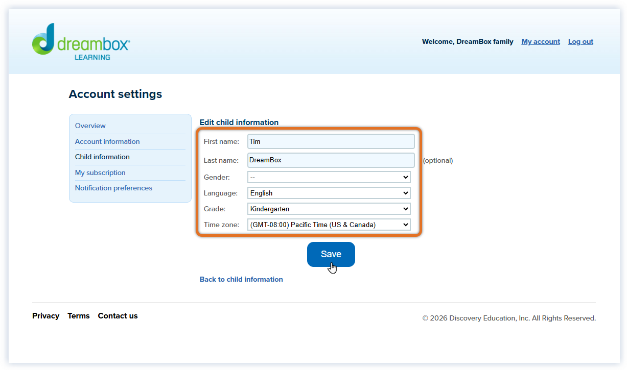Viewport: 627px width, 370px height.
Task: Click the Gender label
Action: point(217,177)
